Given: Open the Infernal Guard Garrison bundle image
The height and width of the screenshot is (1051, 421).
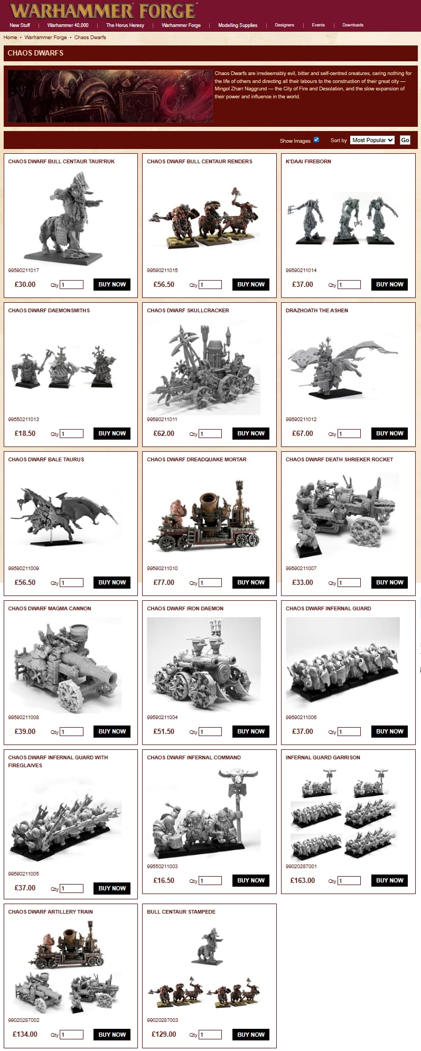Looking at the screenshot, I should click(343, 814).
